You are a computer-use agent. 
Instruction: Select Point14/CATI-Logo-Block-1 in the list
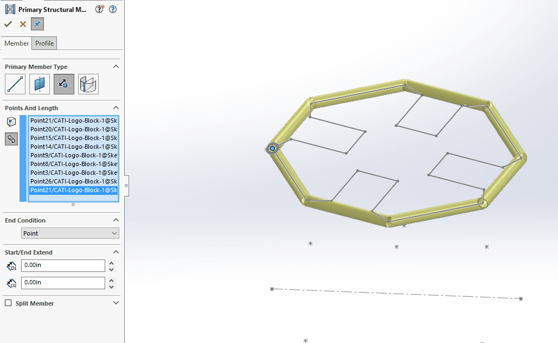point(74,147)
